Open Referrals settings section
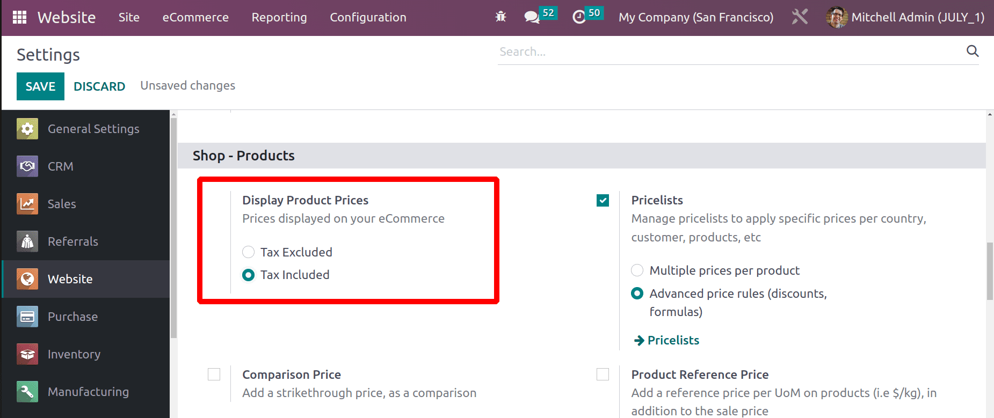The height and width of the screenshot is (418, 994). 86,241
